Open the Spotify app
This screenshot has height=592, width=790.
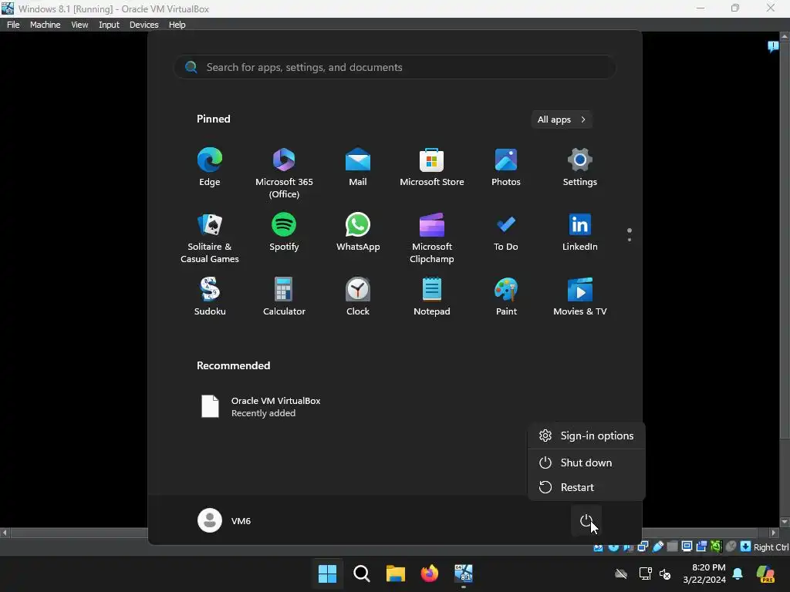point(284,232)
